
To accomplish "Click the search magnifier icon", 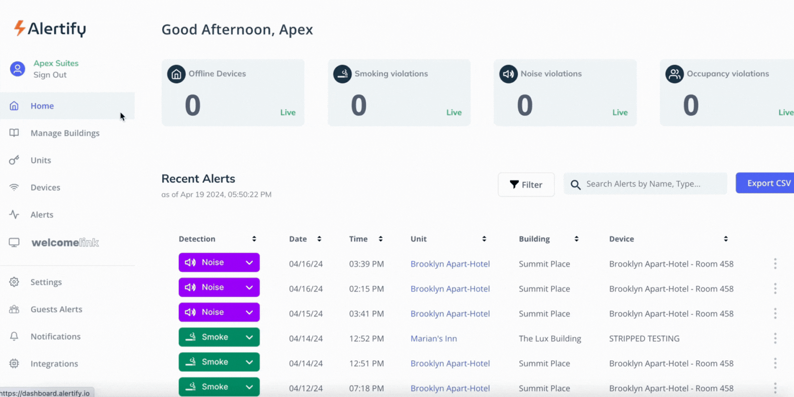I will [x=575, y=185].
